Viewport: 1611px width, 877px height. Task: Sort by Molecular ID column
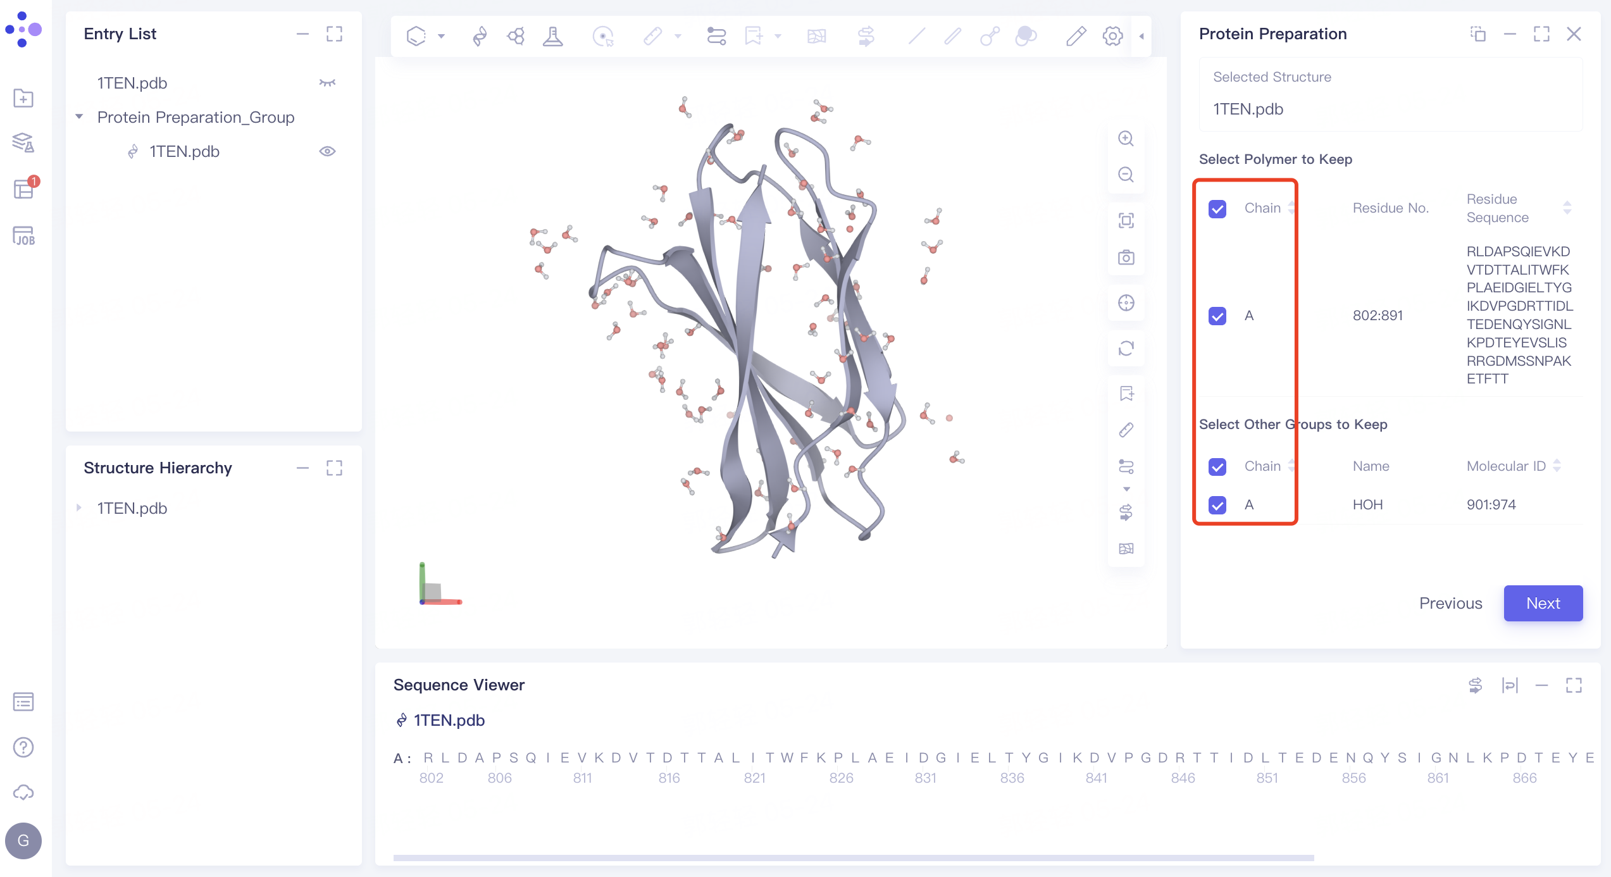(1557, 466)
